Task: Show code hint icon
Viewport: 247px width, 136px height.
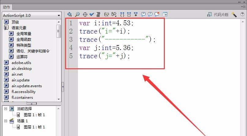Action: coord(107,14)
